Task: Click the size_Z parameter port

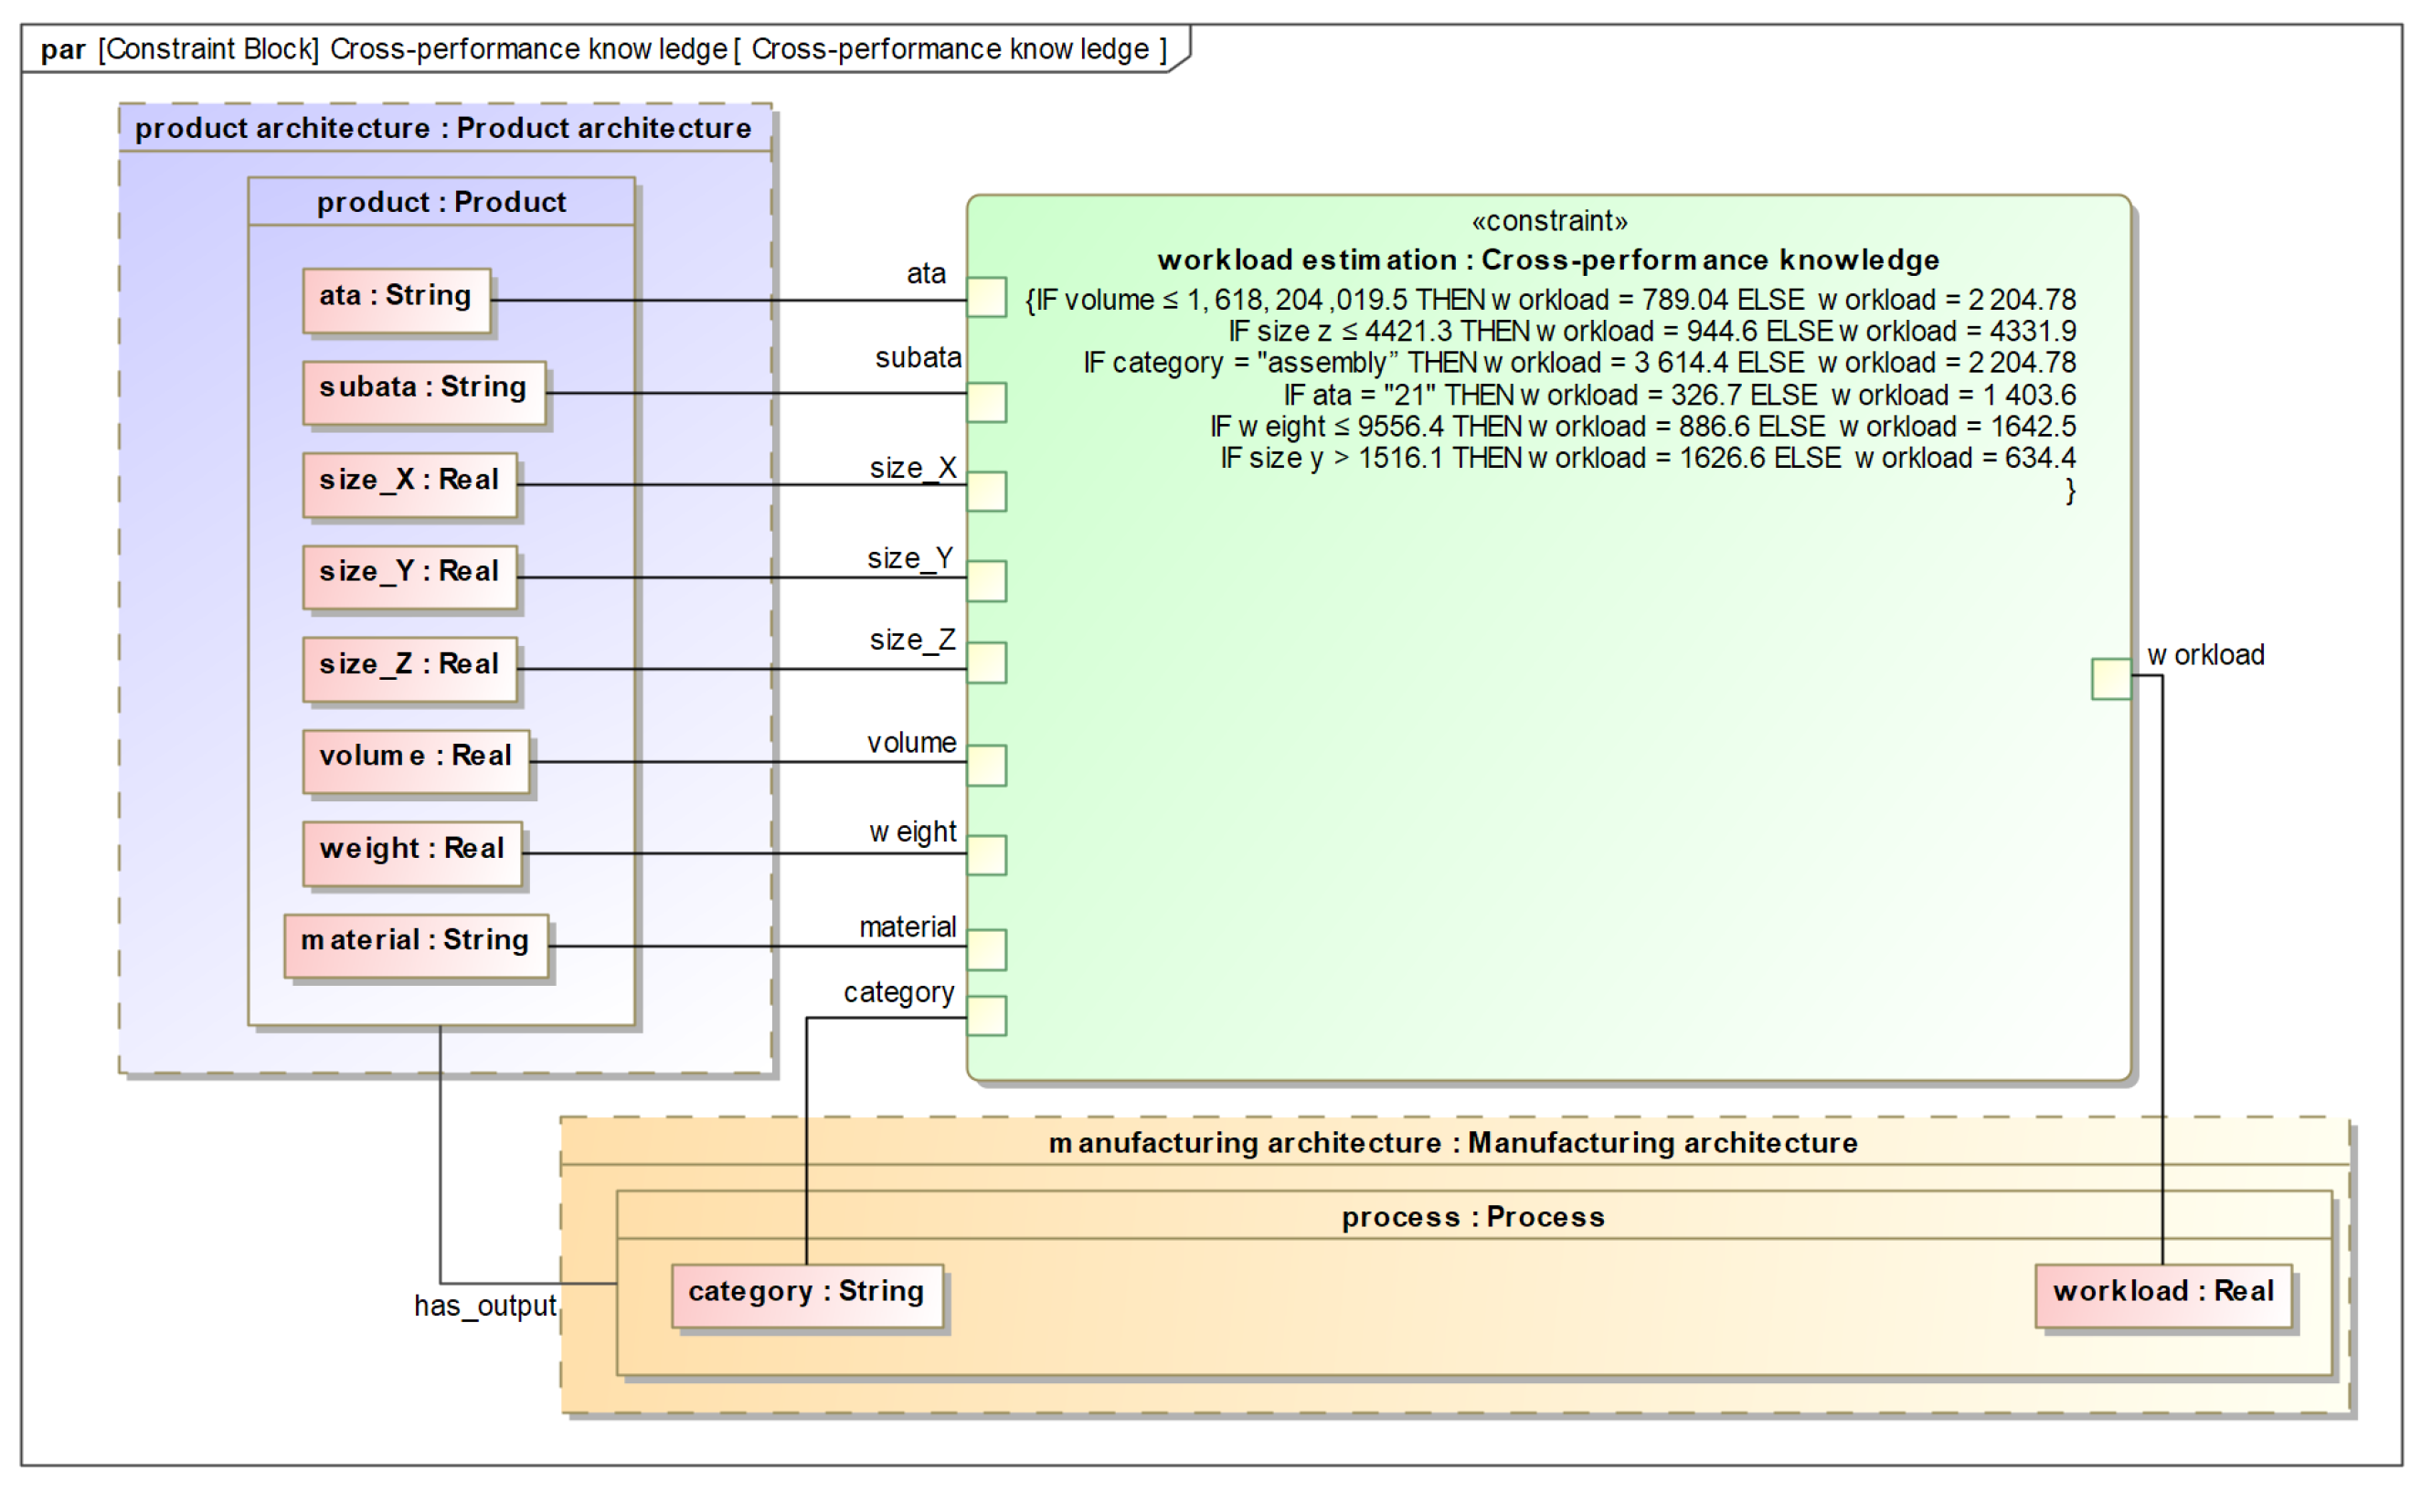Action: (x=986, y=663)
